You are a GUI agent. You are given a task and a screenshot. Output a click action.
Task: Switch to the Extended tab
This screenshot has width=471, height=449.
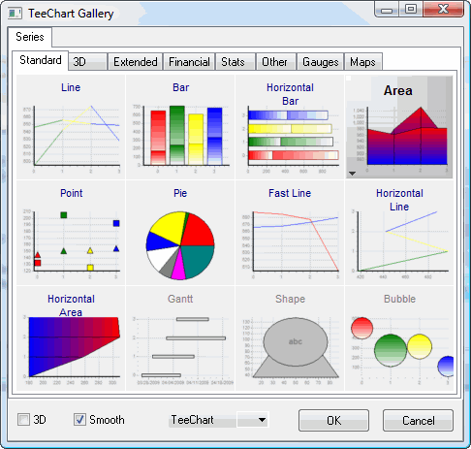[136, 62]
